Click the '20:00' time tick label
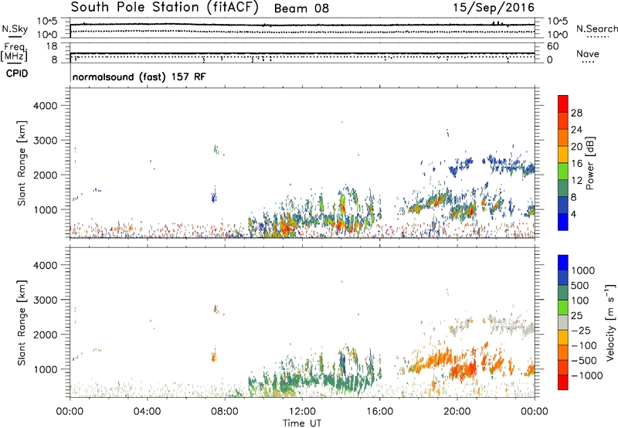Image resolution: width=618 pixels, height=428 pixels. pyautogui.click(x=457, y=412)
